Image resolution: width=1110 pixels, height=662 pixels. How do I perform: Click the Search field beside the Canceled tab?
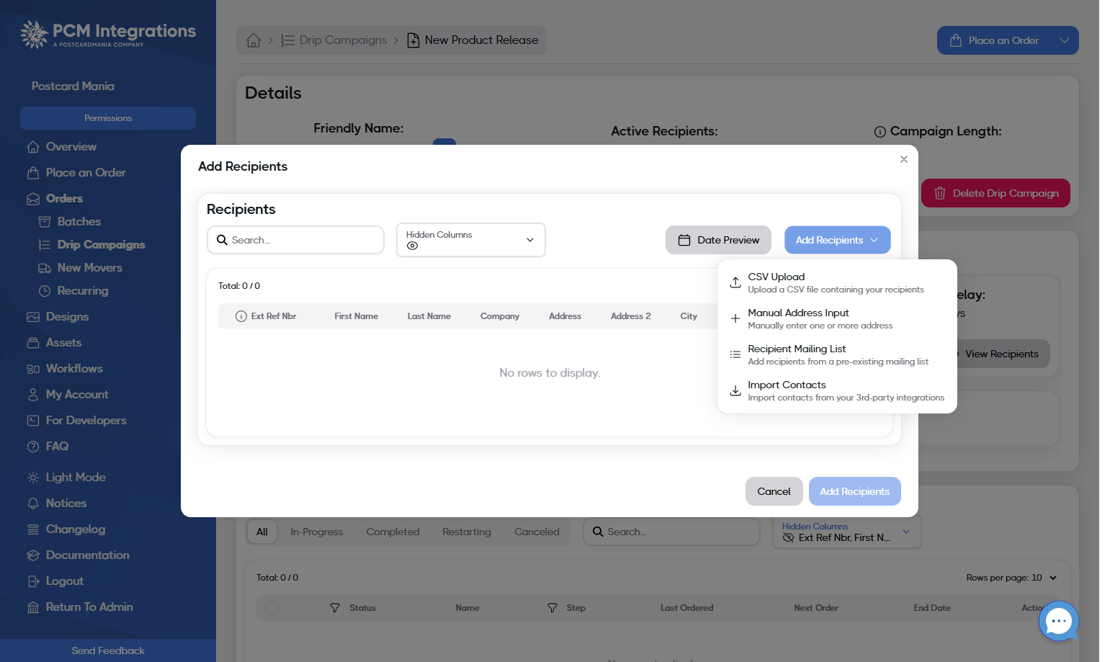coord(671,532)
